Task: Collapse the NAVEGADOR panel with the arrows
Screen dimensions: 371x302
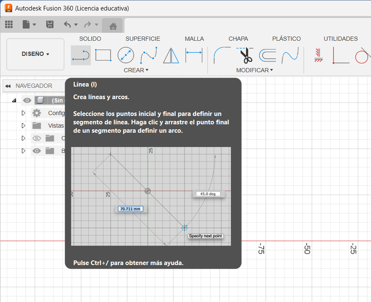Action: tap(8, 86)
